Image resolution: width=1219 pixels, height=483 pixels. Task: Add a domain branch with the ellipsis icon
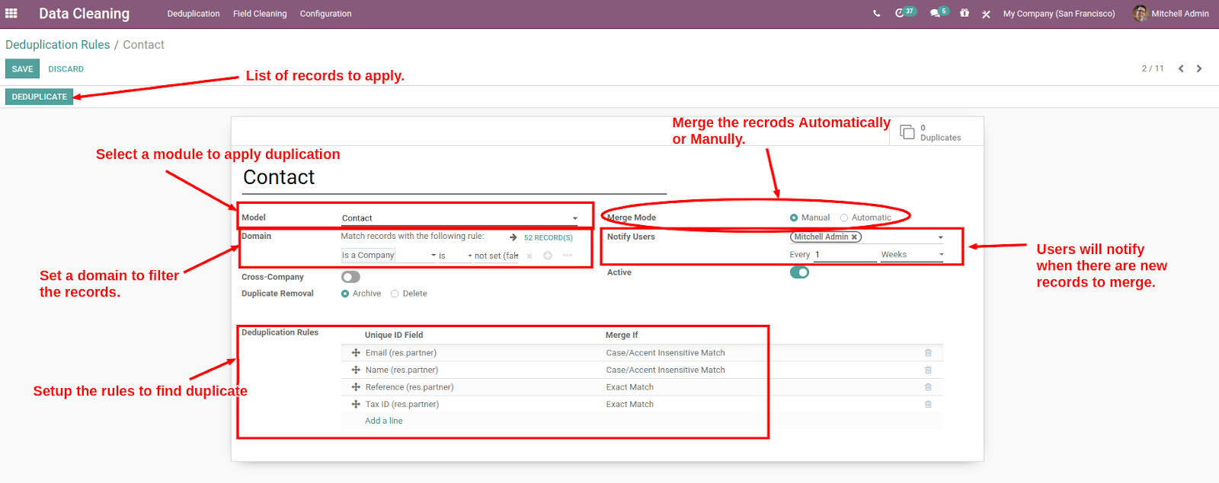pos(568,256)
